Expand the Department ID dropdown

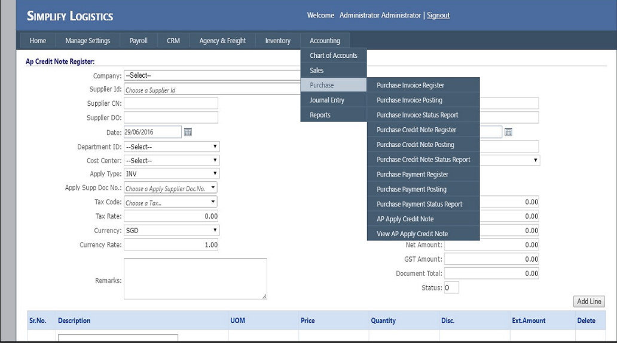(x=171, y=146)
